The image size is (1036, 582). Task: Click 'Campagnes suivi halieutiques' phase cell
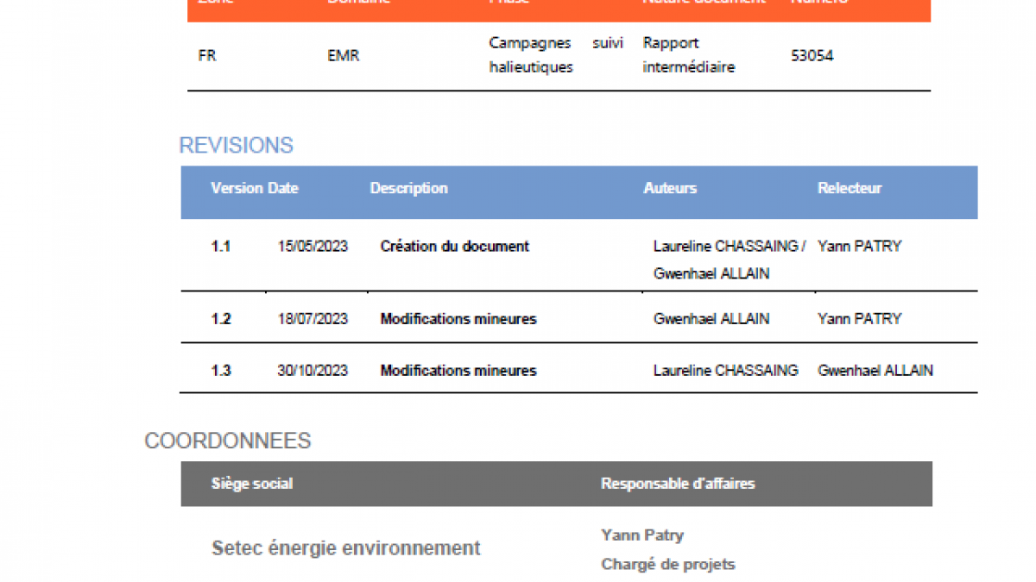(x=556, y=55)
